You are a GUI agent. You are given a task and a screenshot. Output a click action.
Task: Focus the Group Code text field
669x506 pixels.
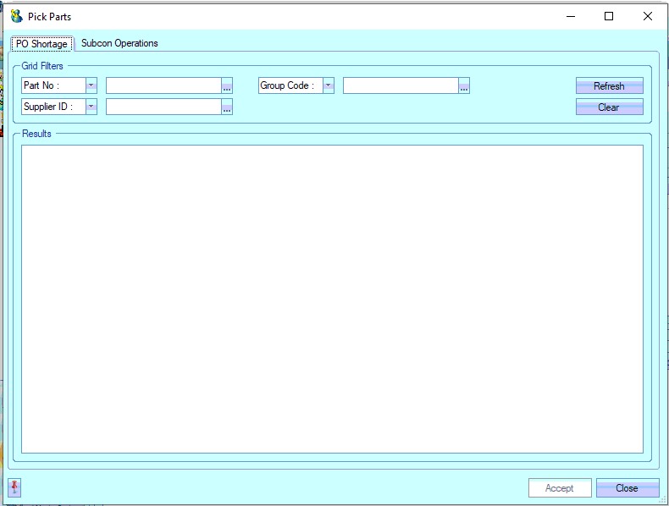coord(400,86)
